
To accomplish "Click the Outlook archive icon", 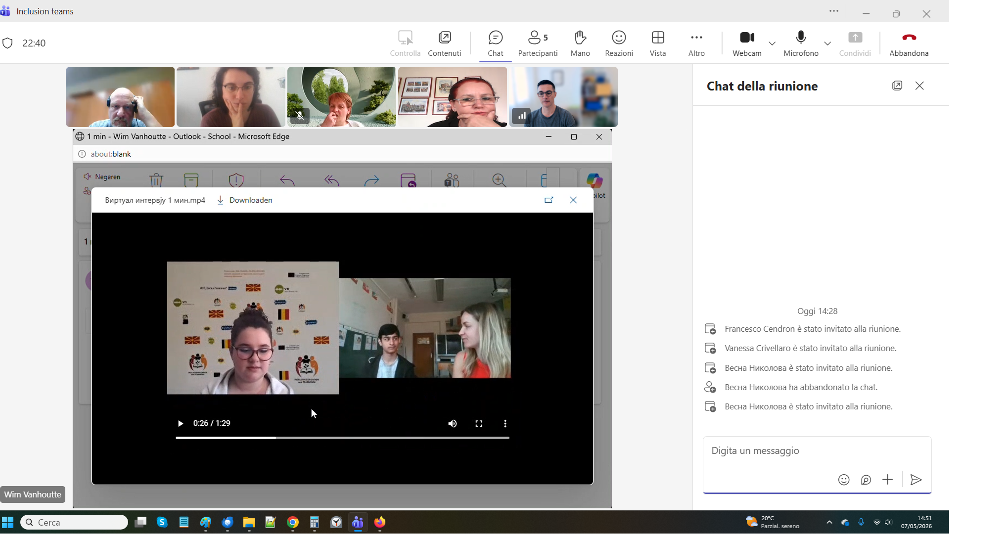I will (191, 180).
